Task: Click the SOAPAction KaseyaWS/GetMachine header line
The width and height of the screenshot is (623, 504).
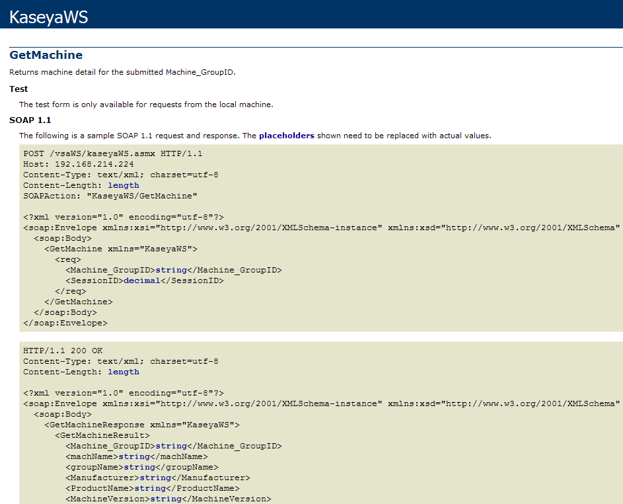Action: (x=110, y=196)
